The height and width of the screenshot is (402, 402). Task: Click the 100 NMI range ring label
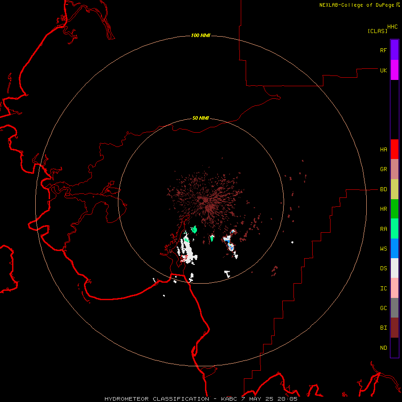pos(201,35)
